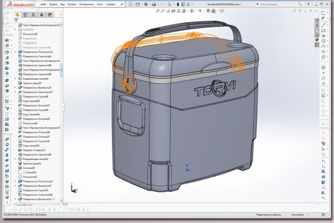Click the feature tree filter funnel icon

(16, 20)
